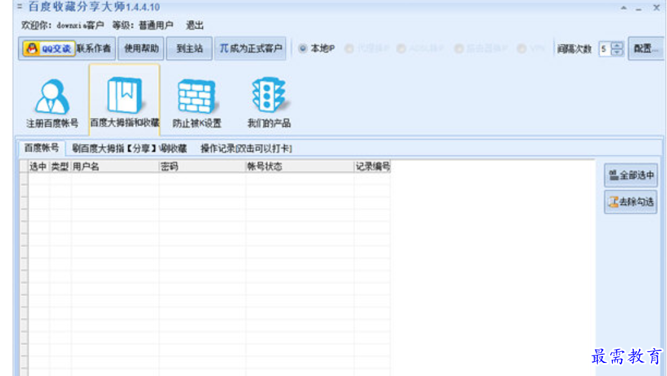Screen dimensions: 667x376
Task: Click the 记录编号 column header
Action: click(372, 167)
